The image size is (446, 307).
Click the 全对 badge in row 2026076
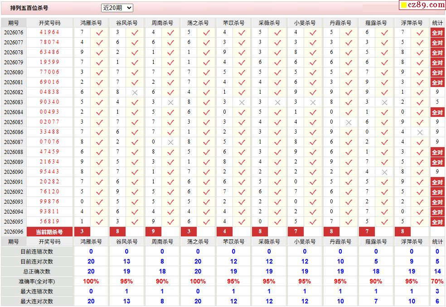point(437,33)
